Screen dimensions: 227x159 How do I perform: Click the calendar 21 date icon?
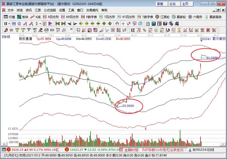tap(148, 24)
